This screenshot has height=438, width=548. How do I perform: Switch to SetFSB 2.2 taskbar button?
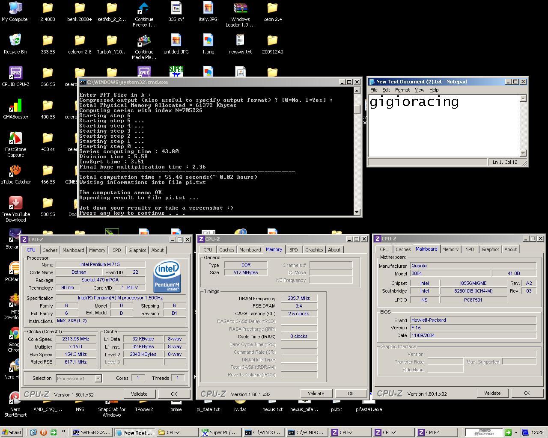(x=91, y=432)
